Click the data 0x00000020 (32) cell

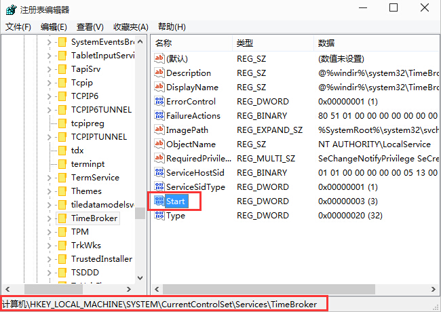tap(350, 216)
